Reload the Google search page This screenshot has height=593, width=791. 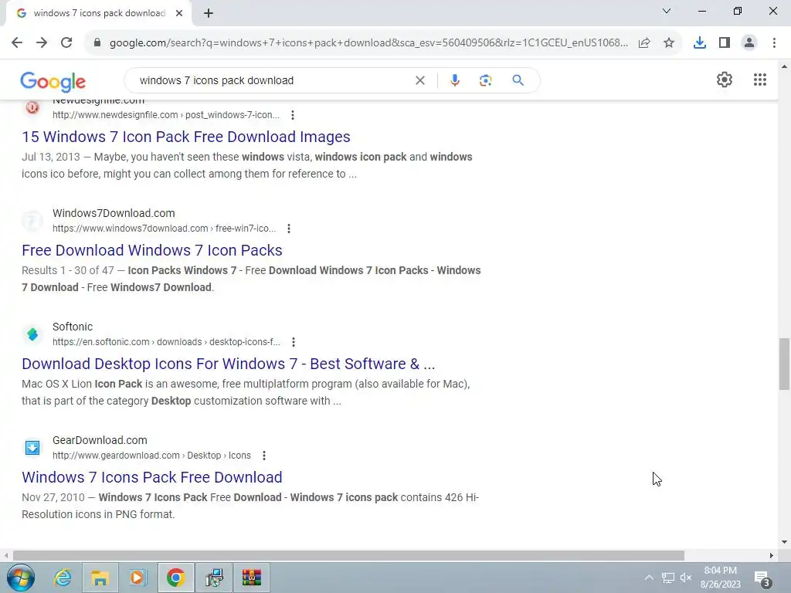pos(66,43)
